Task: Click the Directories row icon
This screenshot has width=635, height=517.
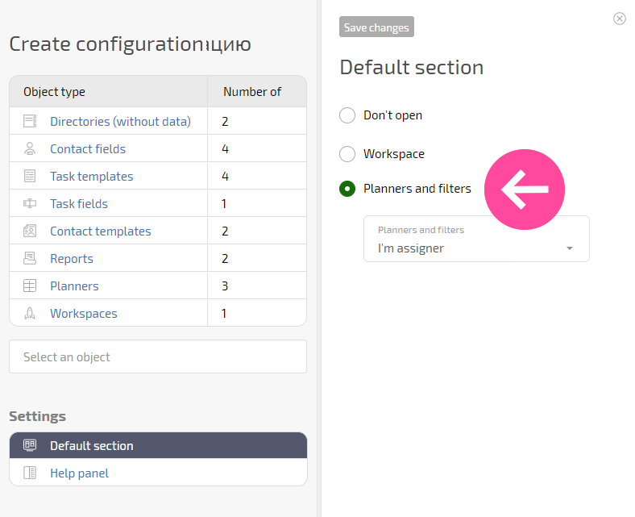Action: point(30,121)
